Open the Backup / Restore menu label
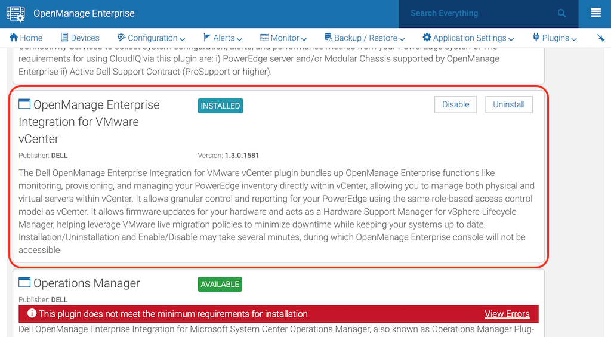The height and width of the screenshot is (337, 611). tap(366, 38)
